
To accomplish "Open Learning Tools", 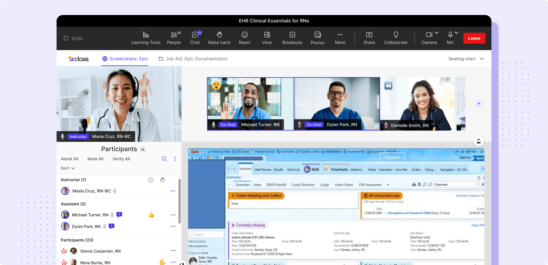I will pos(146,38).
